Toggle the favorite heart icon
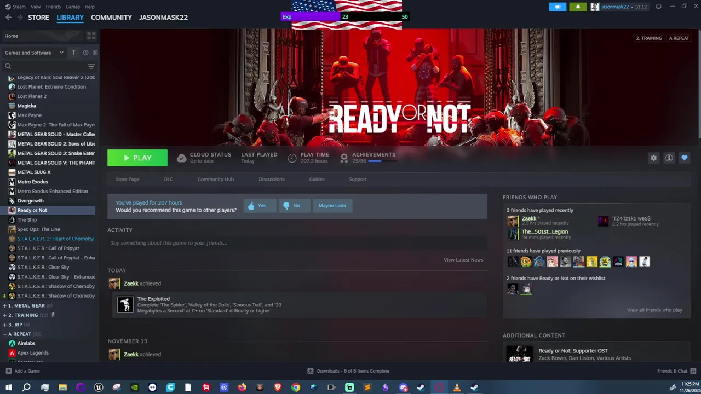The image size is (701, 394). (684, 158)
